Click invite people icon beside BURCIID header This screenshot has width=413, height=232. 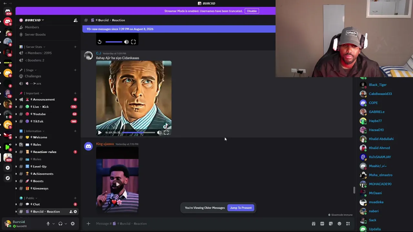tap(76, 20)
